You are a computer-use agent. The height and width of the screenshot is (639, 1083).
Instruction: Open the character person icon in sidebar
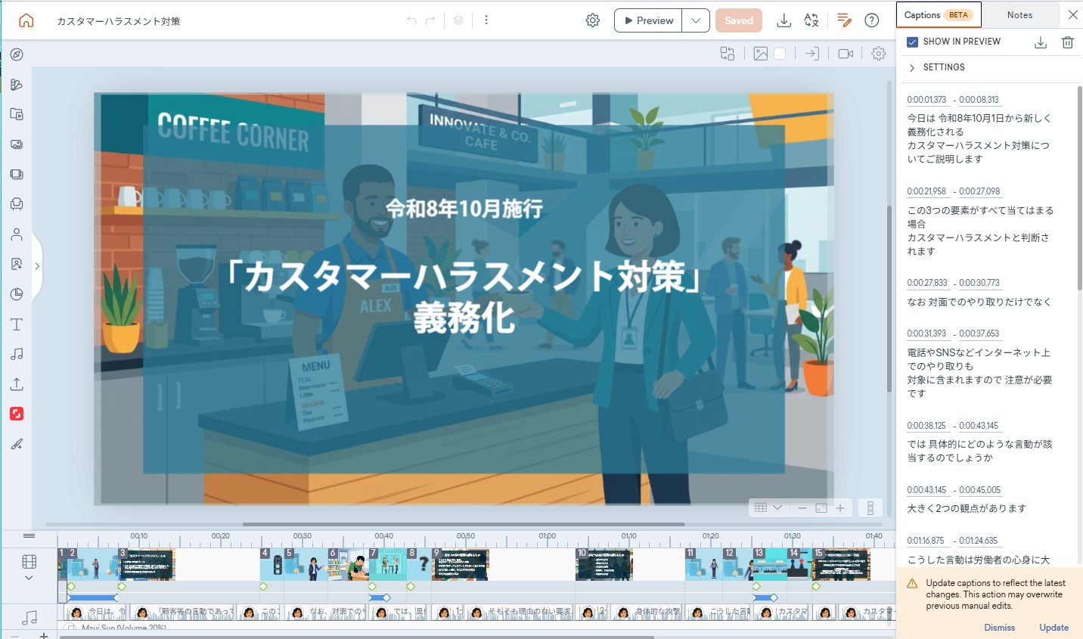pos(17,234)
